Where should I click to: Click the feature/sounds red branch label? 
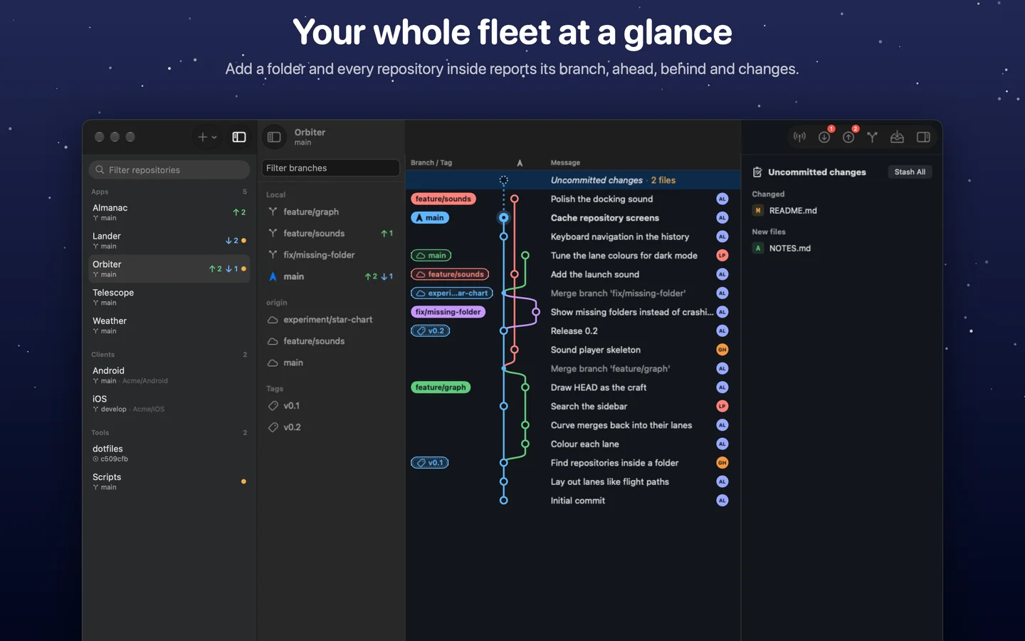point(443,199)
